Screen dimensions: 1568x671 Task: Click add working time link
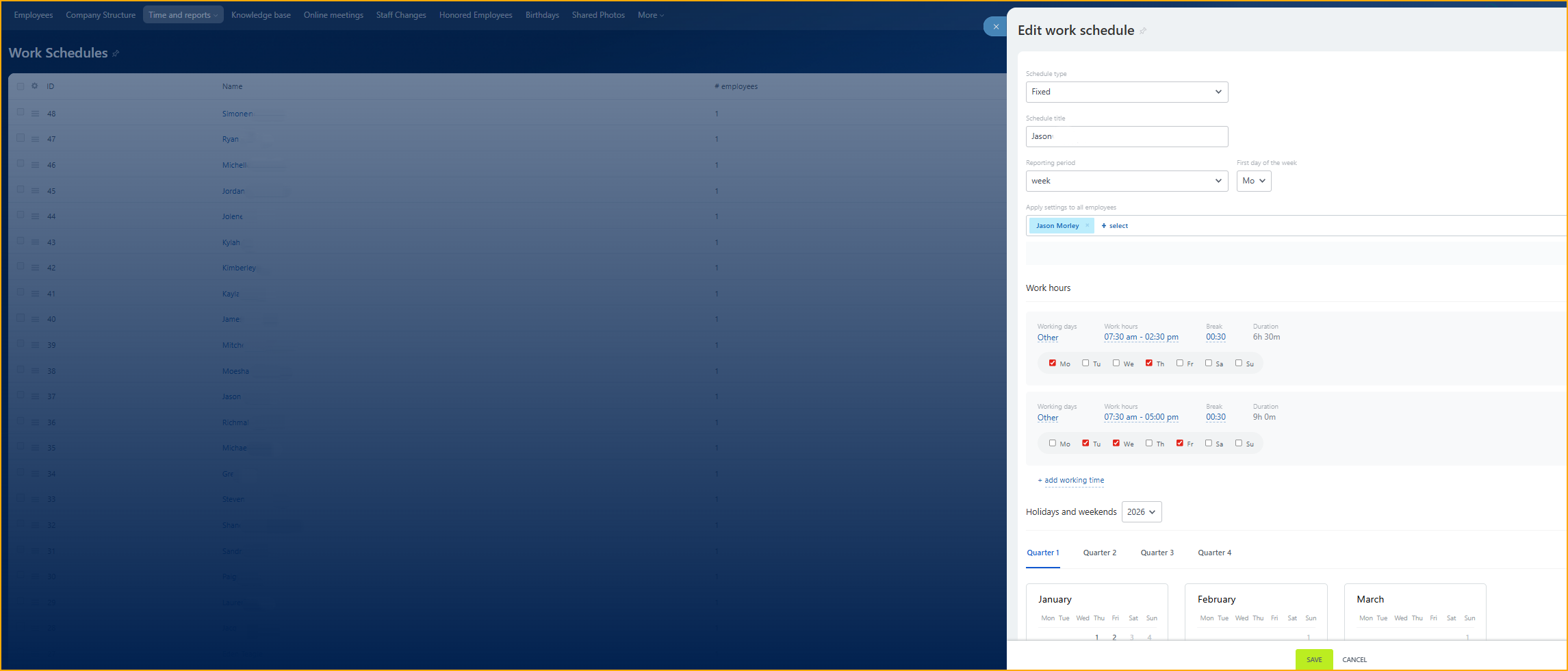point(1073,480)
